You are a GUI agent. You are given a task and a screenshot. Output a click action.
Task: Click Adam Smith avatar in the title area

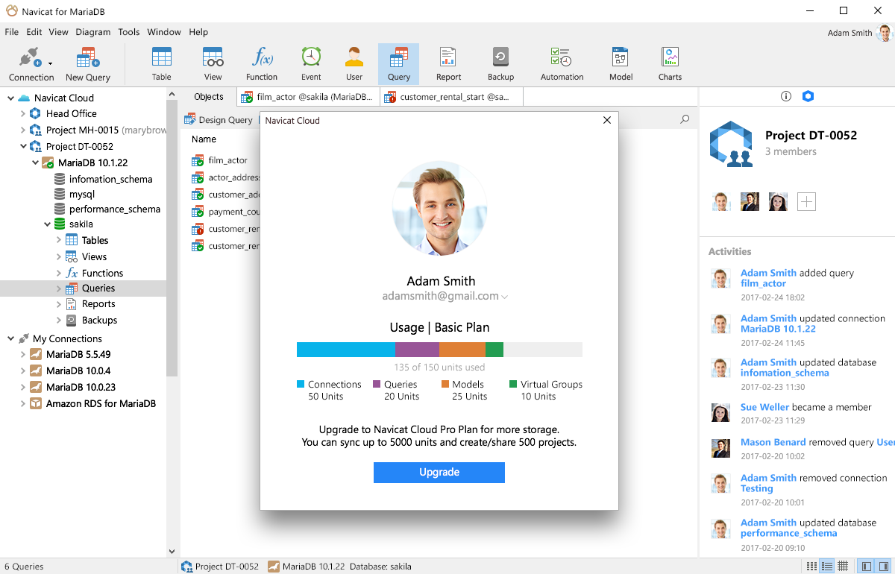(885, 33)
